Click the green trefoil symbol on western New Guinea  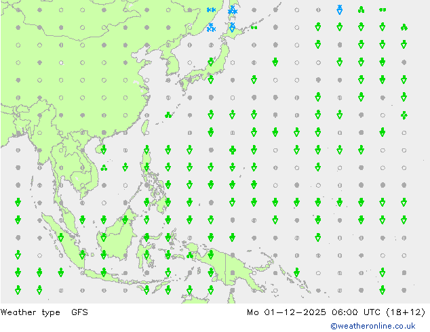click(190, 255)
